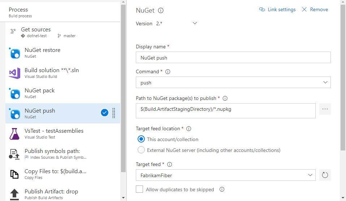Click the settings pane scroll down arrow
The height and width of the screenshot is (201, 346).
coord(343,198)
